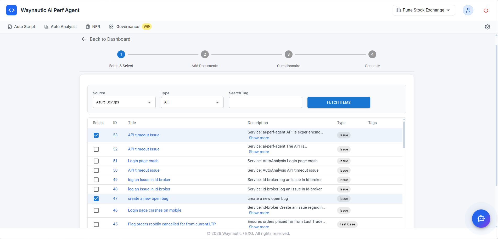Viewport: 499px width, 239px height.
Task: Switch to the NFR tab
Action: click(x=93, y=26)
